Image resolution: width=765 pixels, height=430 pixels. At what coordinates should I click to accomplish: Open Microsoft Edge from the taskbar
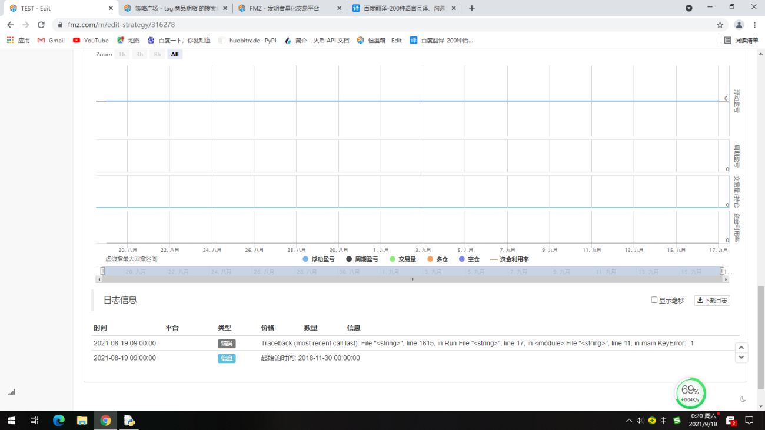(x=58, y=421)
